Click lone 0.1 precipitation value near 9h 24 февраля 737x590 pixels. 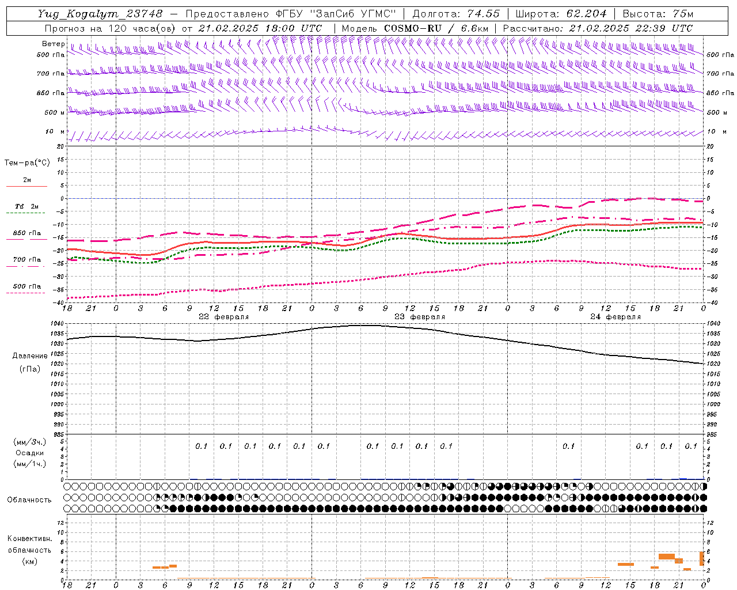(568, 446)
